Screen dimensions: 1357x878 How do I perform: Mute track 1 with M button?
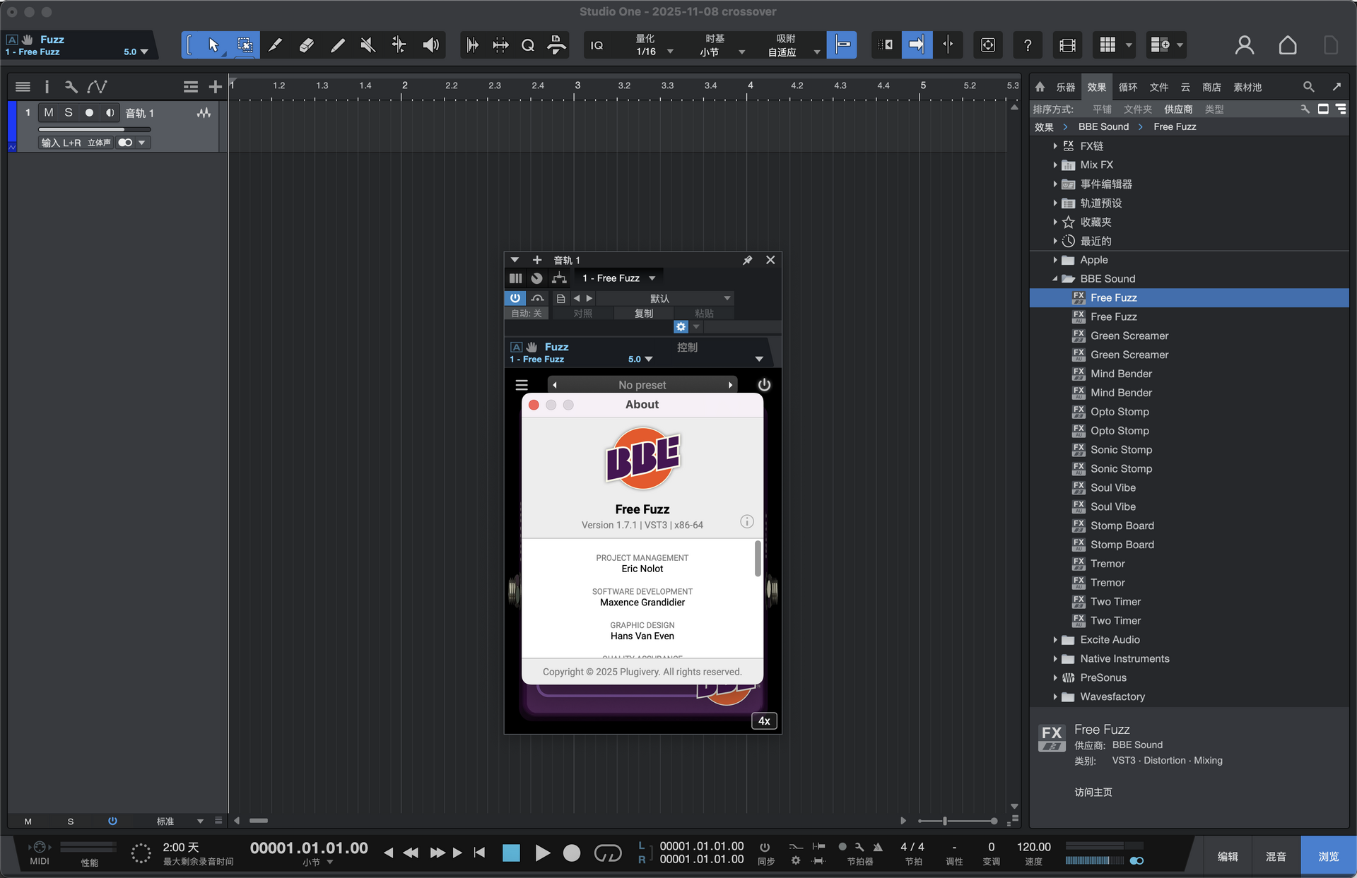pos(49,112)
